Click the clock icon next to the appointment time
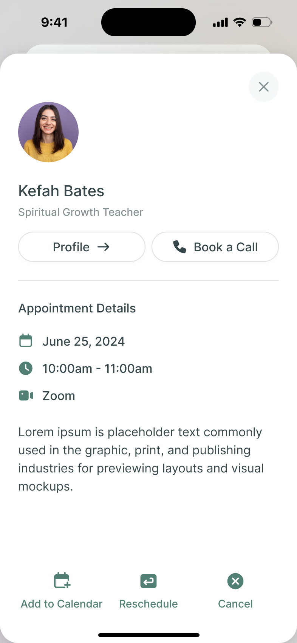The width and height of the screenshot is (297, 643). click(x=26, y=368)
